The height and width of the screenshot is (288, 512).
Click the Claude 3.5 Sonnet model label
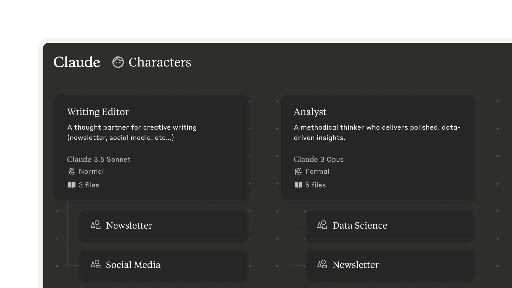point(99,159)
